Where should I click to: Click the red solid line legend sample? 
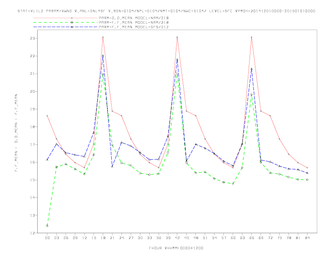click(66, 18)
